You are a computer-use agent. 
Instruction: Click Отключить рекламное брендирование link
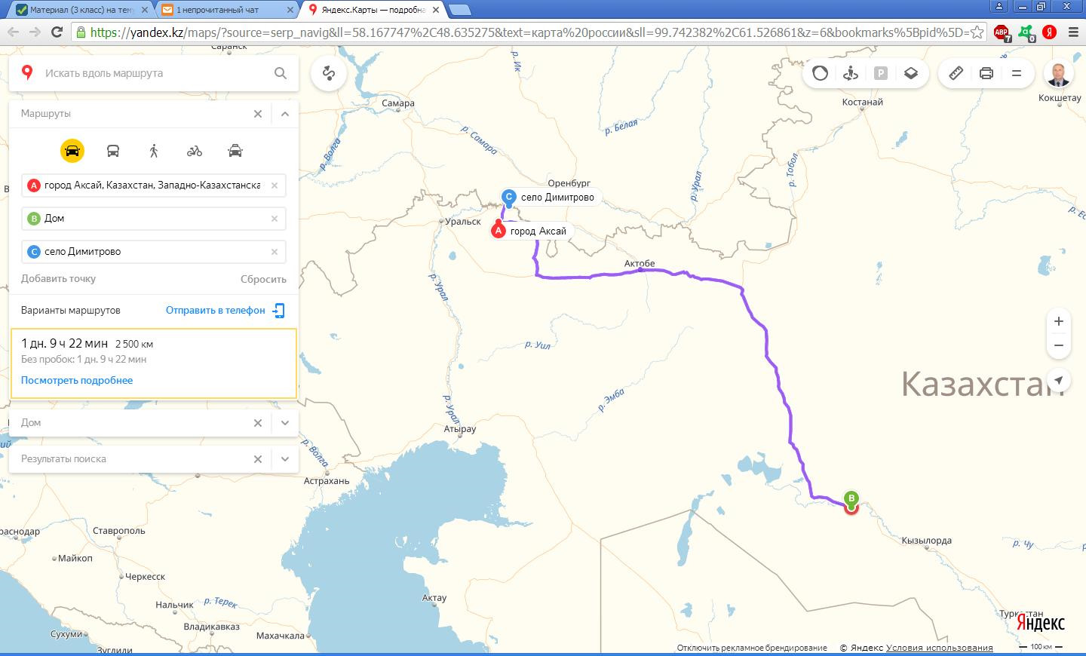752,648
